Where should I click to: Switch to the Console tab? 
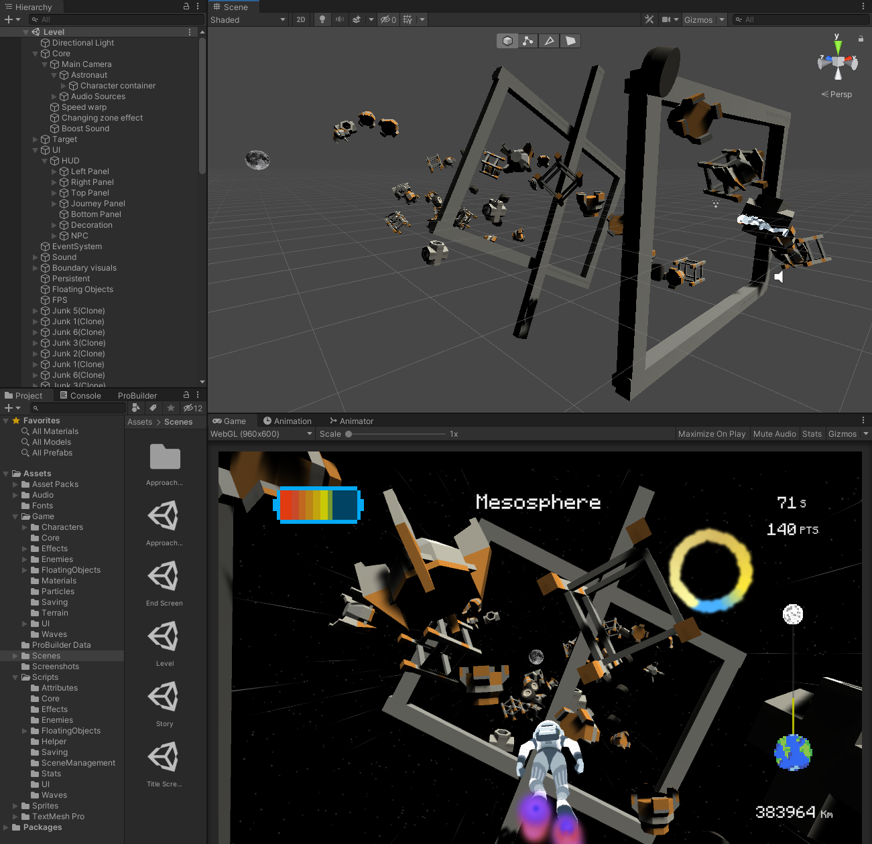(x=80, y=395)
